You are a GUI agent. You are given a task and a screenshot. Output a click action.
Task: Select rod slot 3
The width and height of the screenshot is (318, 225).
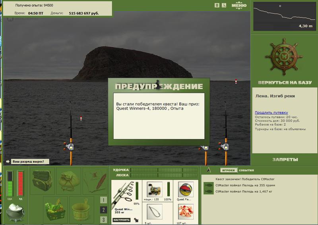tap(103, 219)
